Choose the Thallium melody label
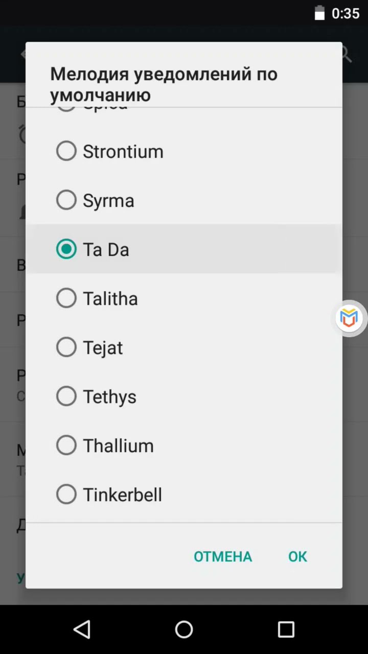The width and height of the screenshot is (368, 654). click(x=119, y=446)
